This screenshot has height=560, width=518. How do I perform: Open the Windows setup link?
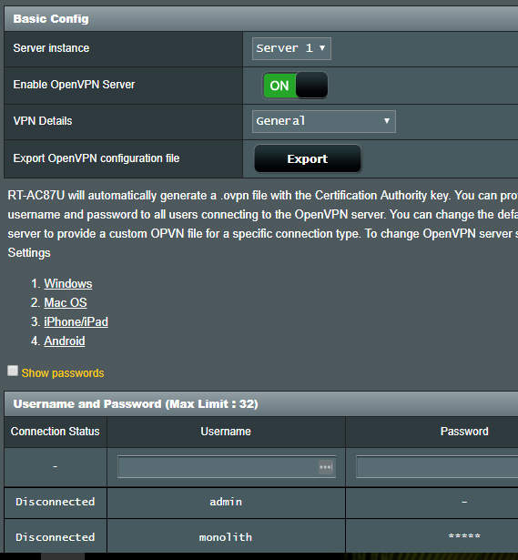click(x=68, y=283)
